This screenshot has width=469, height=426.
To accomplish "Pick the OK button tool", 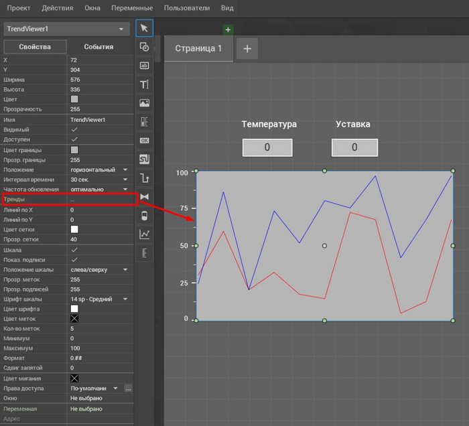I will [x=144, y=141].
